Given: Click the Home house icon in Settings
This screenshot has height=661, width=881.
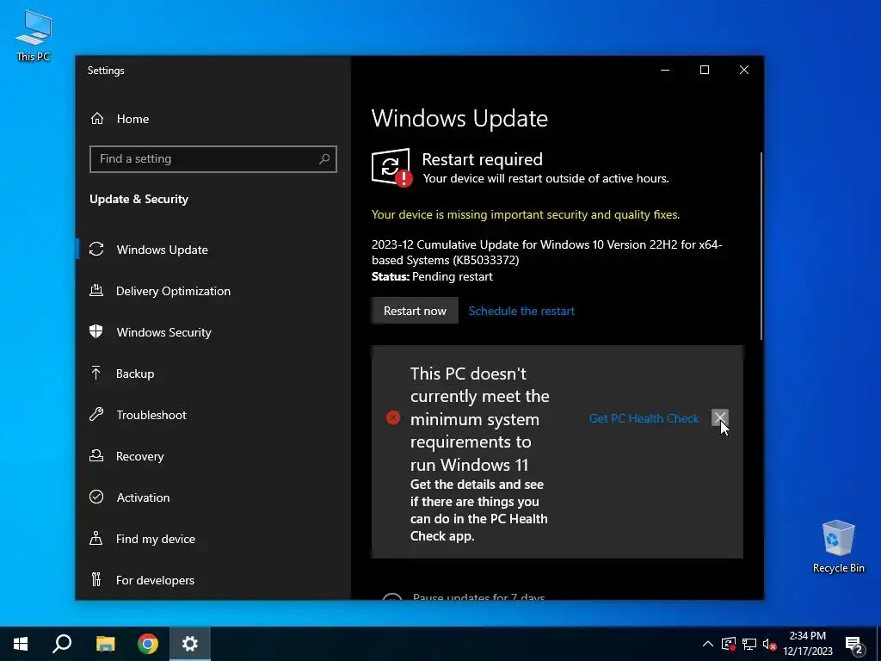Looking at the screenshot, I should point(97,119).
